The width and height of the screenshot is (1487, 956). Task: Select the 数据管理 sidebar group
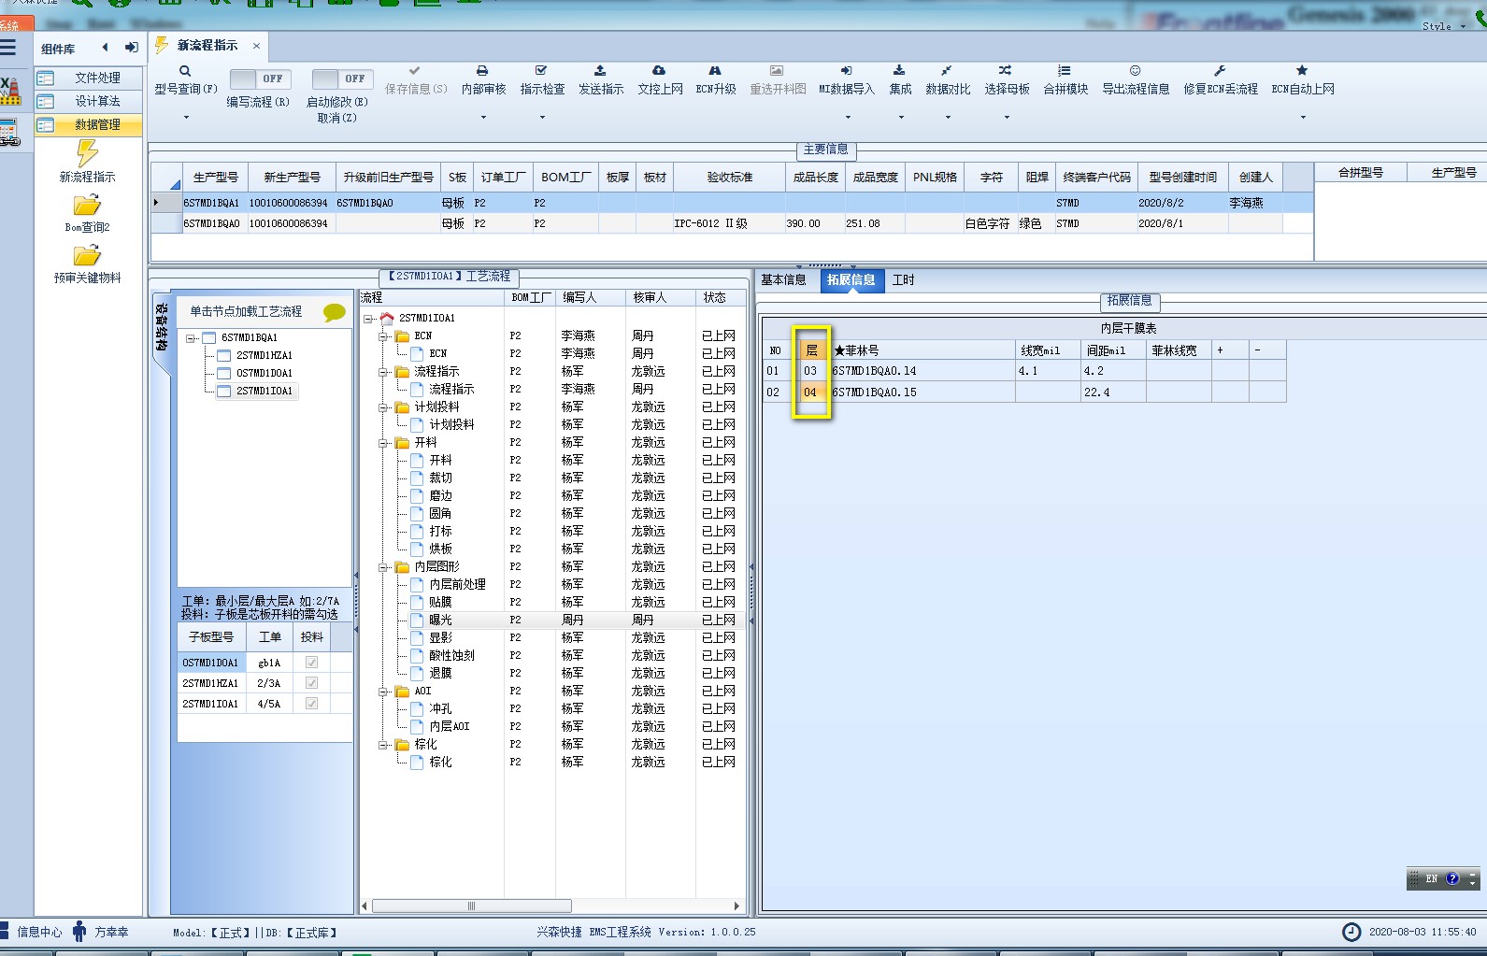90,125
